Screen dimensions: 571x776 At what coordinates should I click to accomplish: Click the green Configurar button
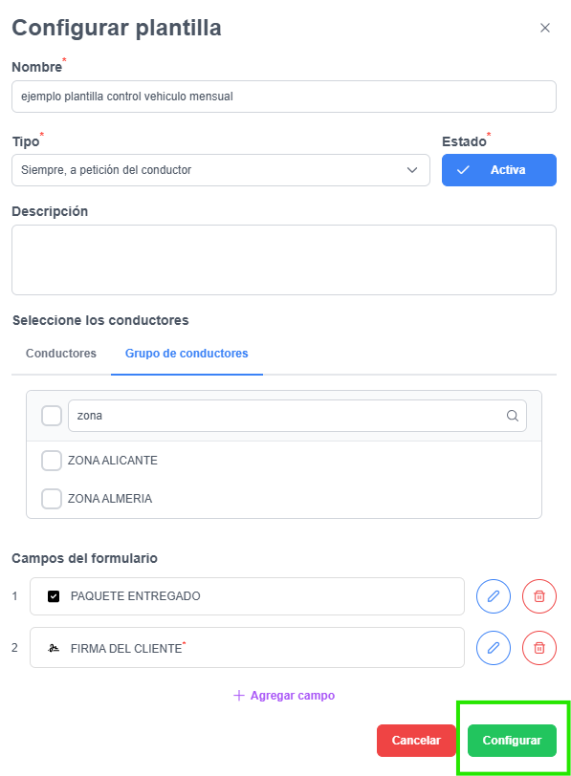tap(512, 741)
